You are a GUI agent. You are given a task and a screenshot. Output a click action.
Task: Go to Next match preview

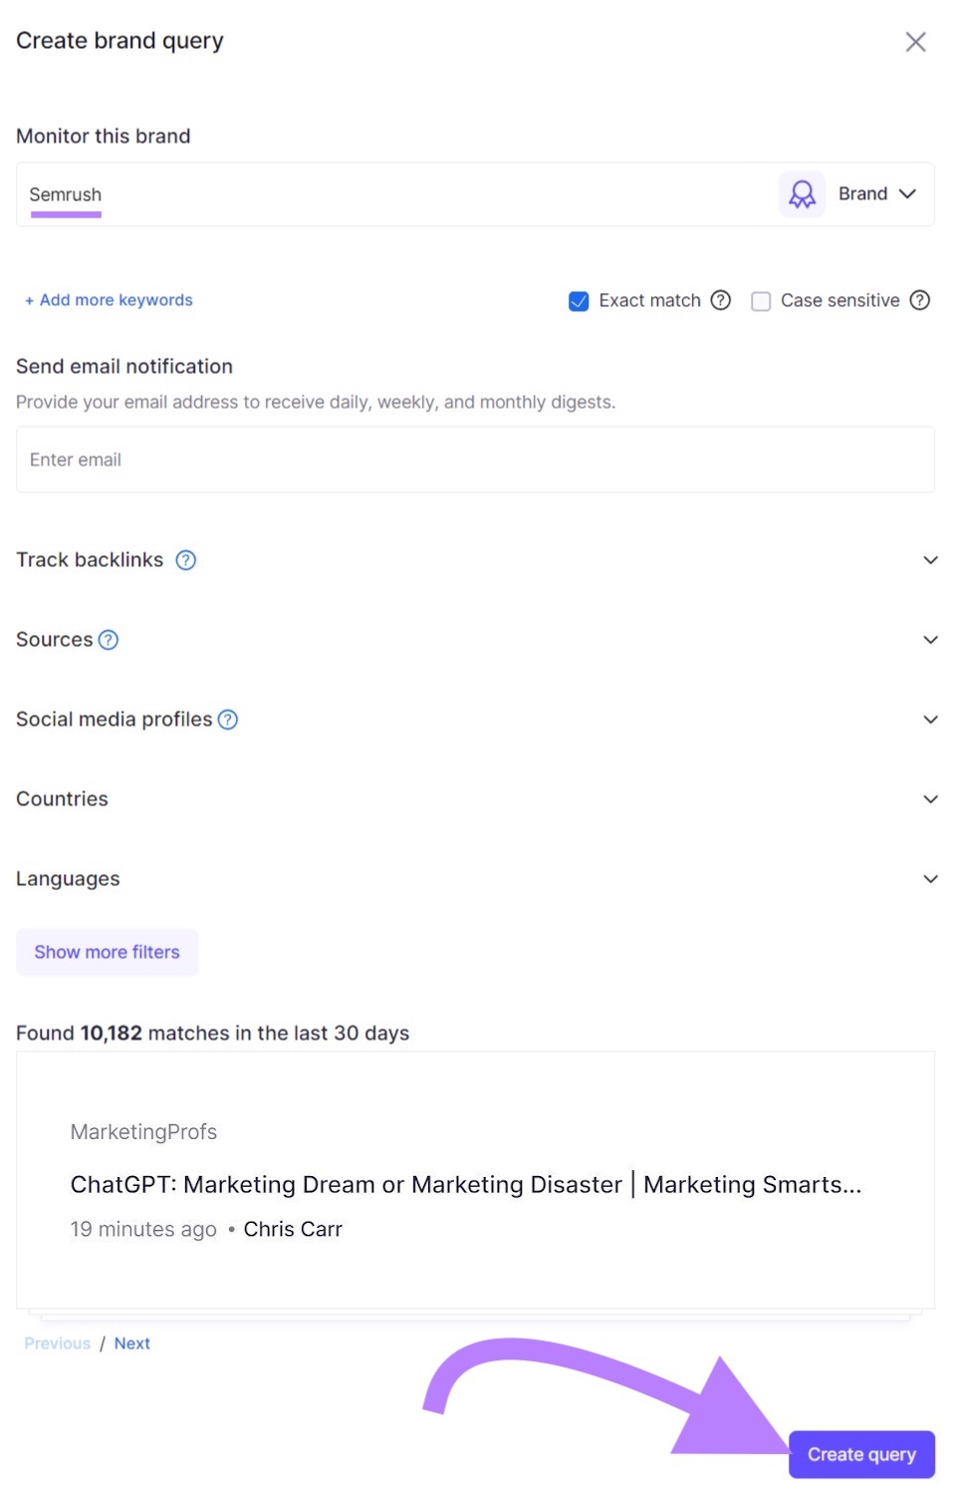tap(131, 1344)
